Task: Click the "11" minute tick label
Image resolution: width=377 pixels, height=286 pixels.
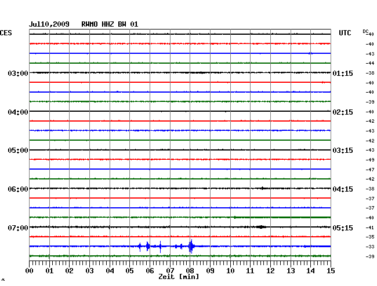Action: [x=250, y=271]
